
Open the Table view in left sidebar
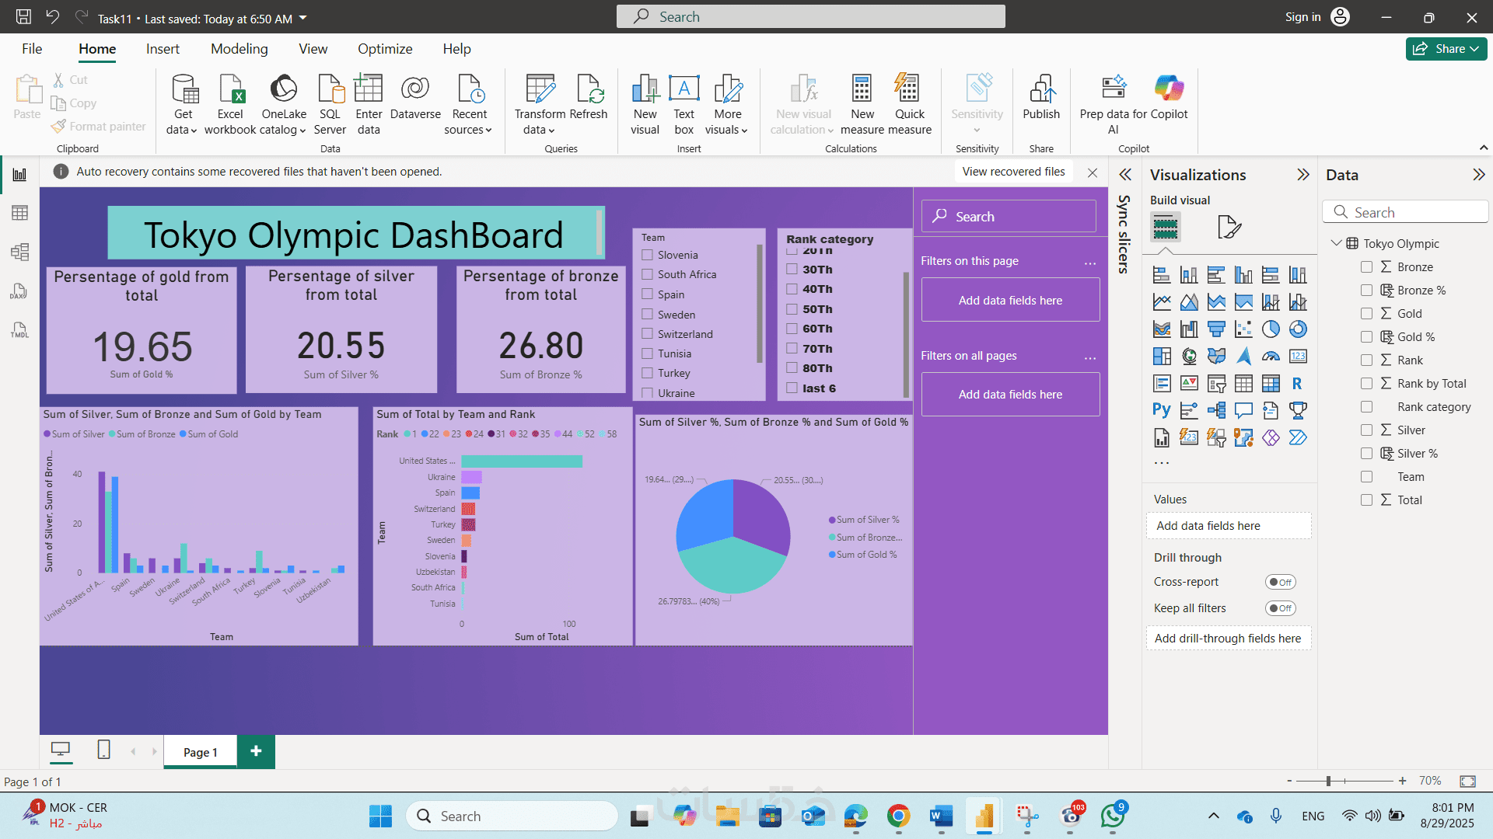pos(19,213)
